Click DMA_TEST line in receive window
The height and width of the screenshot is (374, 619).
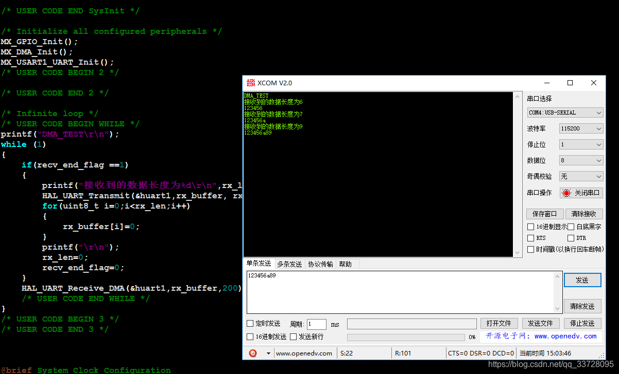click(256, 96)
